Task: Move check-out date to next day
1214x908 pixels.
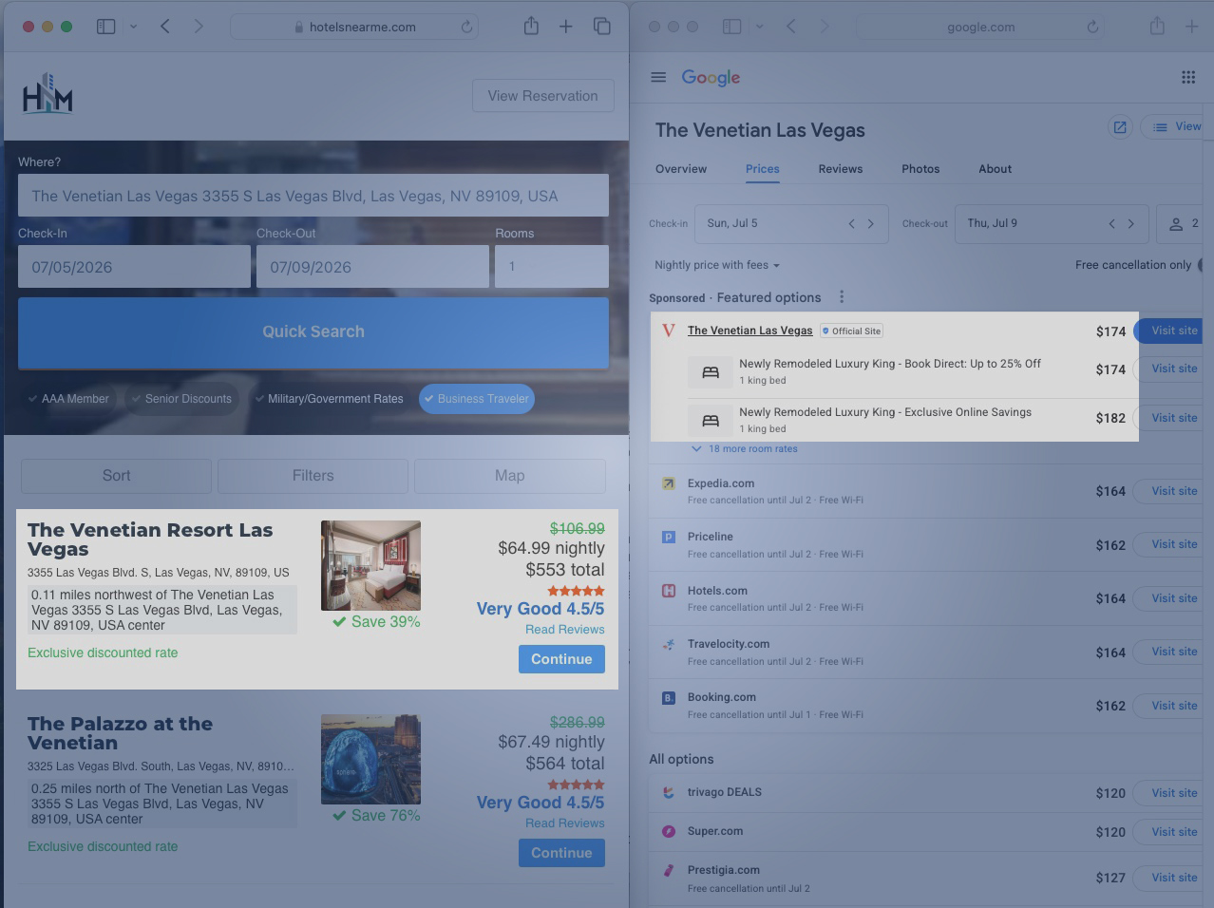Action: tap(1130, 224)
